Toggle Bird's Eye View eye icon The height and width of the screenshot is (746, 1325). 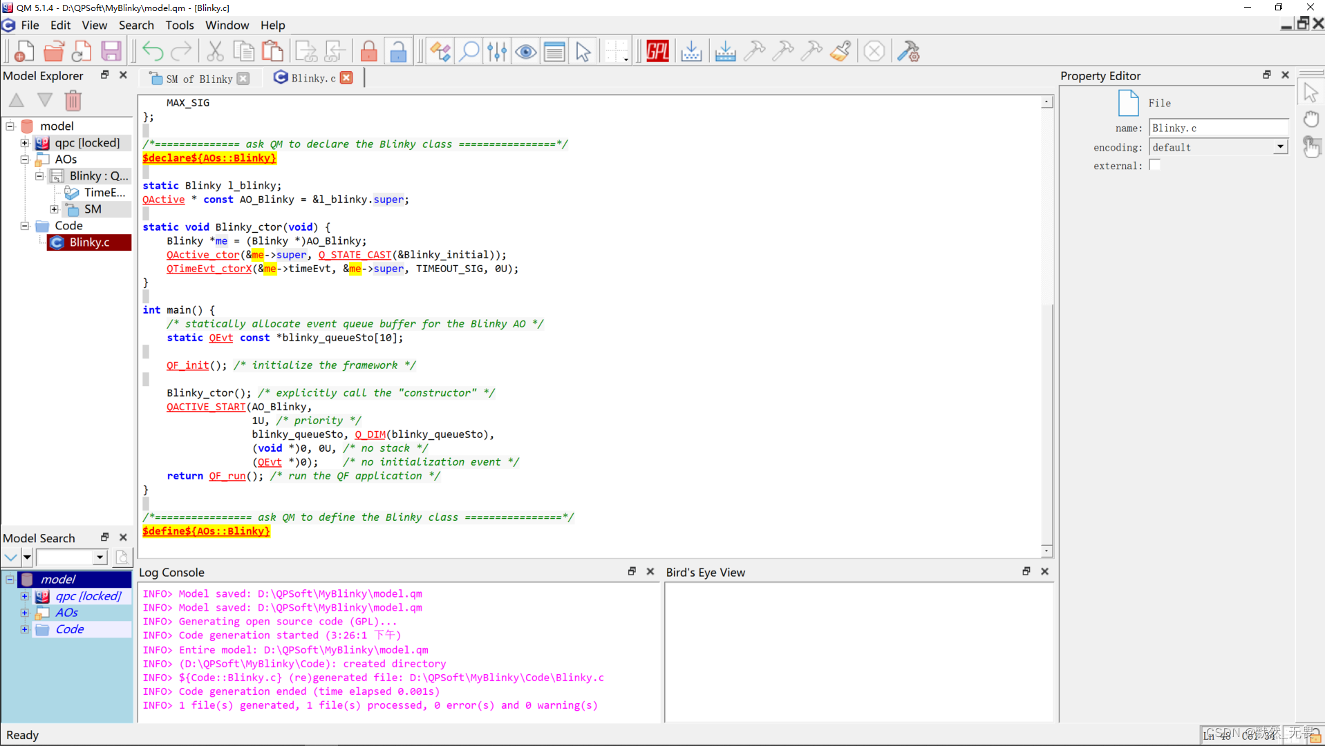tap(526, 52)
